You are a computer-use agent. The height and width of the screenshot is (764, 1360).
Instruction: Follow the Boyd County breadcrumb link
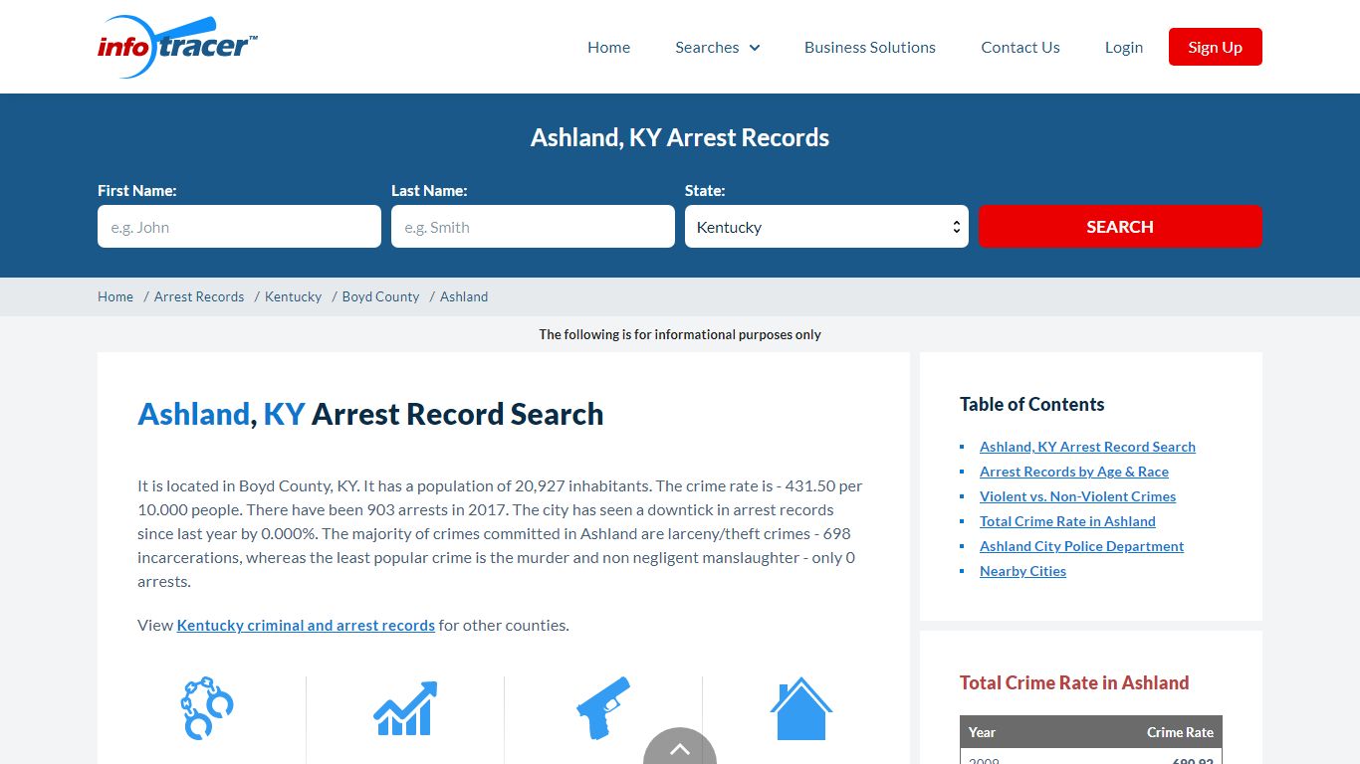(x=380, y=296)
